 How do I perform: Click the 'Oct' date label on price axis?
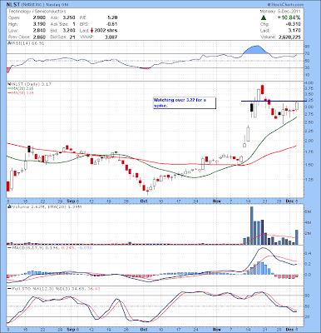(144, 201)
